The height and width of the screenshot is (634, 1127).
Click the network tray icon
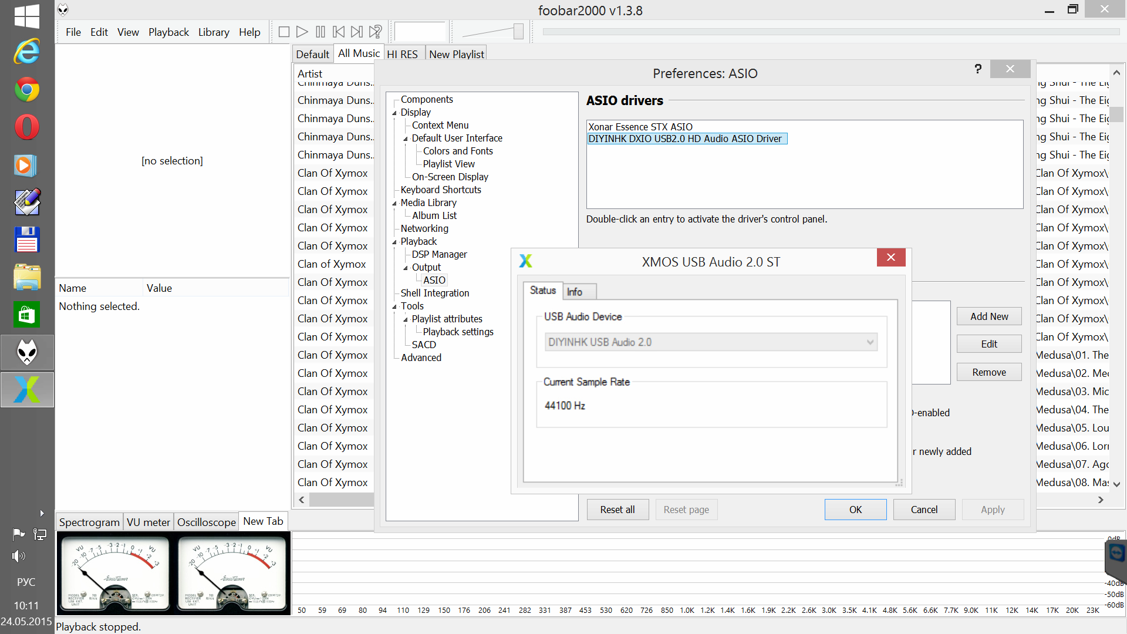point(40,534)
